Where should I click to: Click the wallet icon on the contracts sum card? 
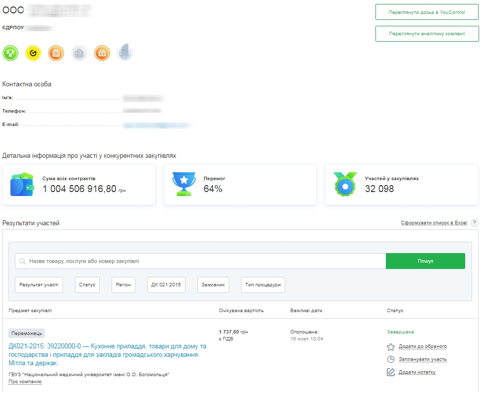(22, 185)
